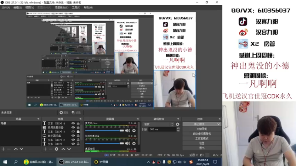296x166 pixels.
Task: Open the 编辑(E) menu
Action: point(17,7)
